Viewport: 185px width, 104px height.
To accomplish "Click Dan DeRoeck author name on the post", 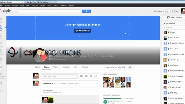I will [48, 83].
